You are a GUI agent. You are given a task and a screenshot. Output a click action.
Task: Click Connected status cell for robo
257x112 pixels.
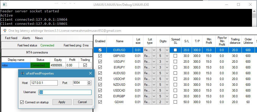tap(40, 65)
